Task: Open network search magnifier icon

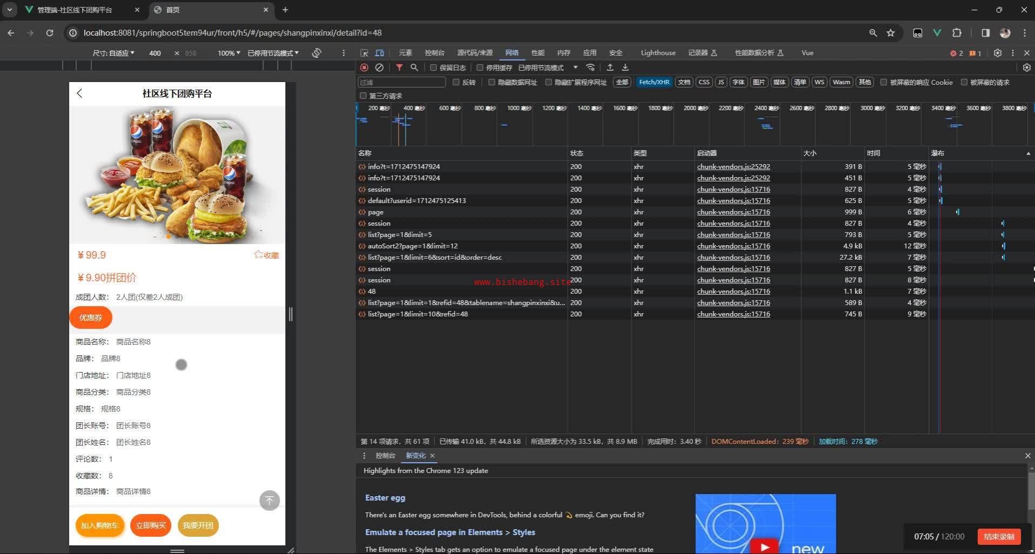Action: (x=414, y=67)
